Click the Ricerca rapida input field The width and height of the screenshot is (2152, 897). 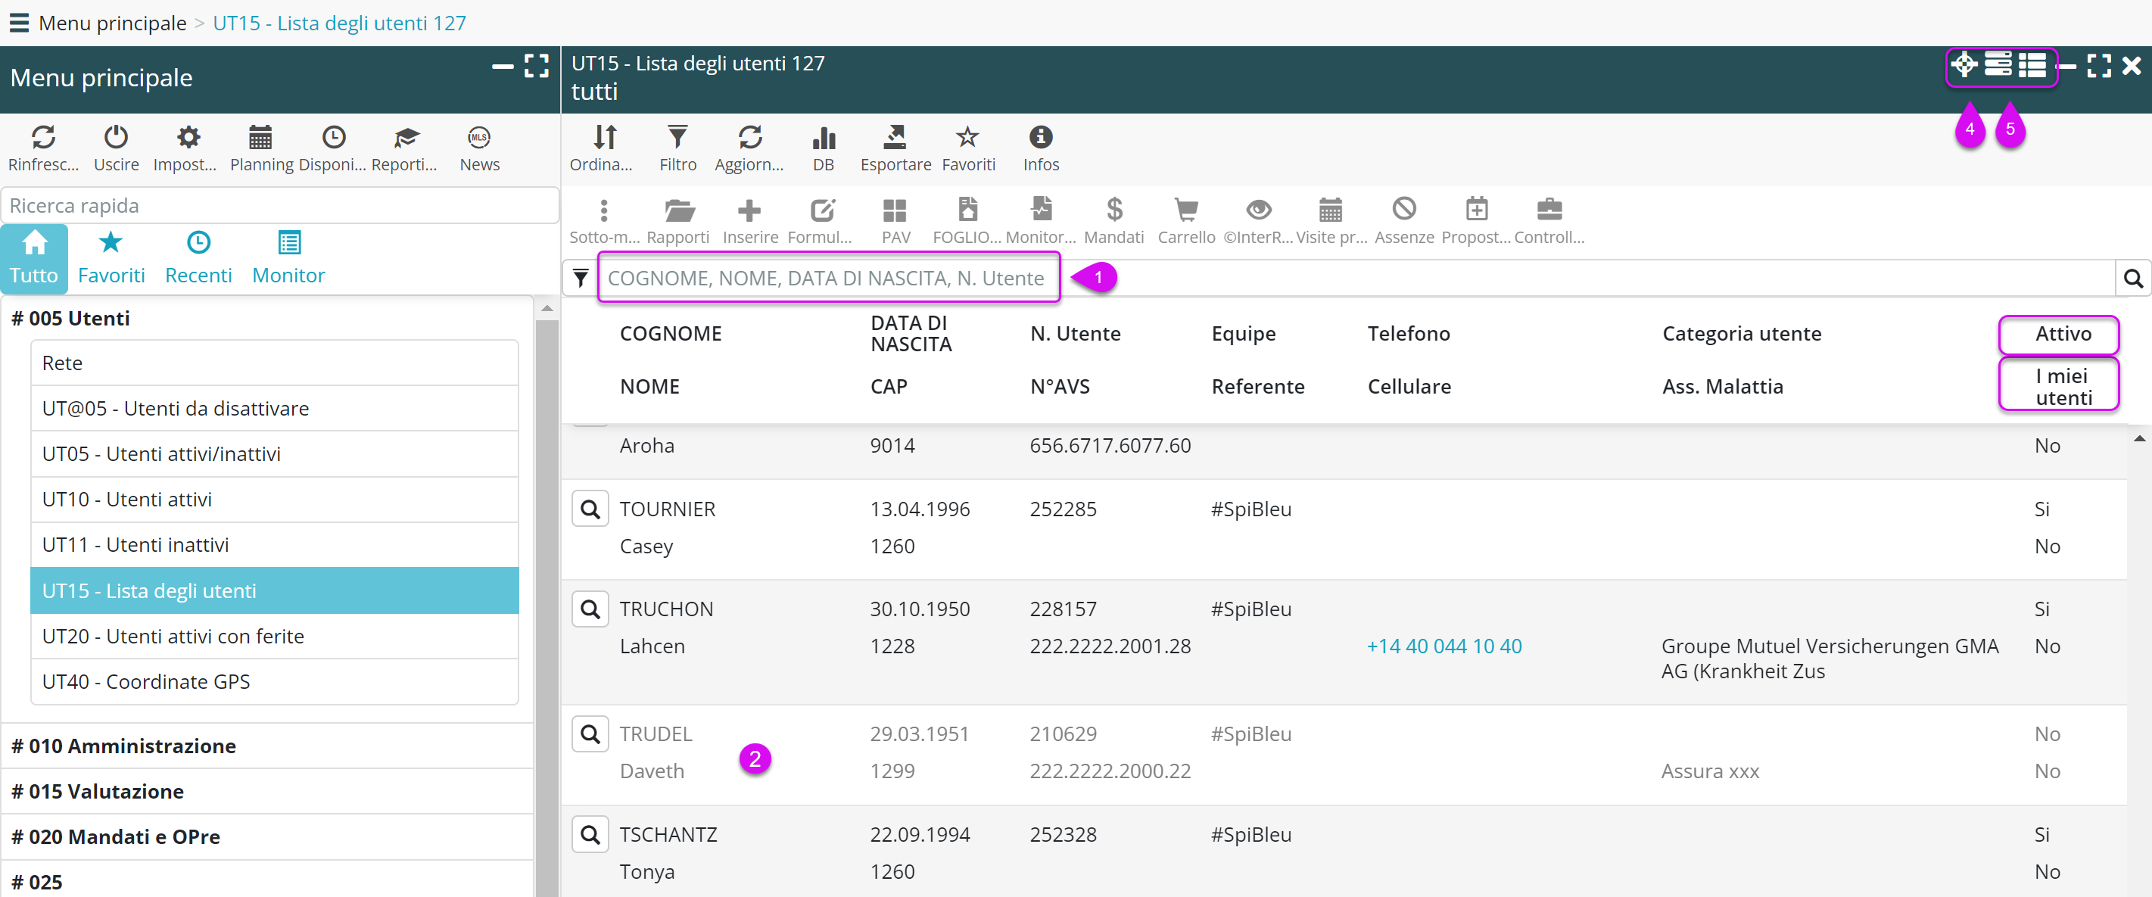tap(280, 205)
